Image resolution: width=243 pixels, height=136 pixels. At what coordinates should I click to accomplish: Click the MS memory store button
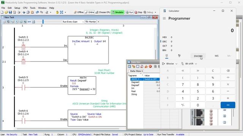click(216, 56)
